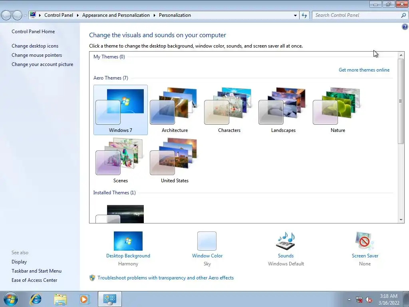Open Windows Explorer from taskbar
409x307 pixels.
60,299
